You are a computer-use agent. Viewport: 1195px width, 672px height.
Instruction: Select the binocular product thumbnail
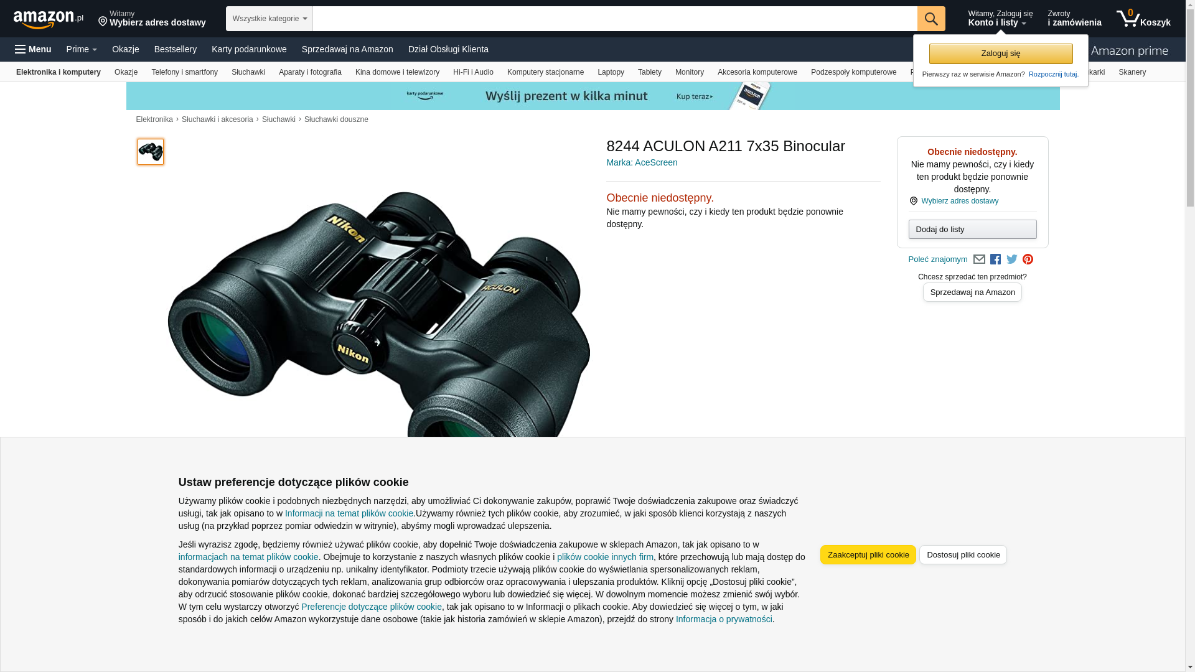point(151,152)
